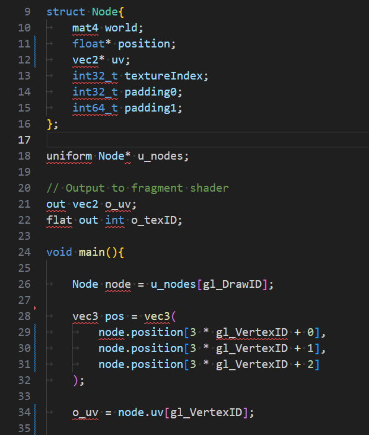Screen dimensions: 369x435
Task: Click 'padding0' member on line 14
Action: [x=151, y=92]
